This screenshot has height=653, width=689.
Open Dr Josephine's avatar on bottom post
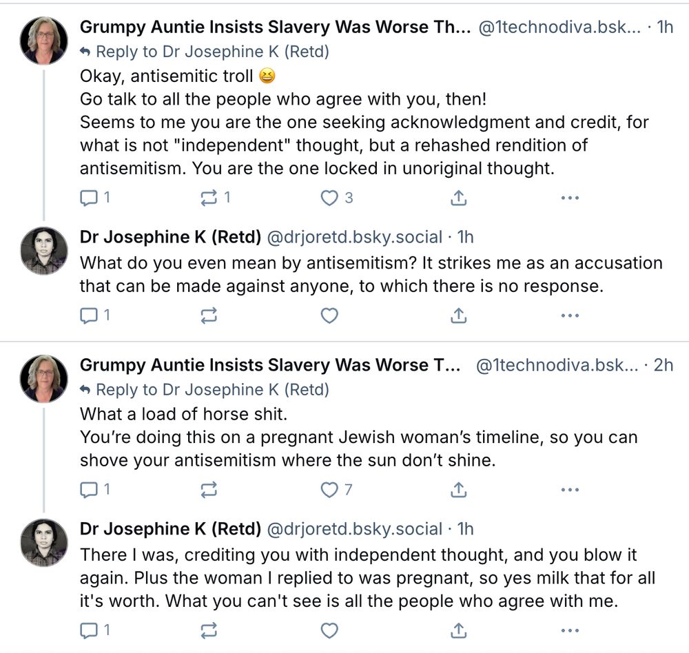point(44,542)
